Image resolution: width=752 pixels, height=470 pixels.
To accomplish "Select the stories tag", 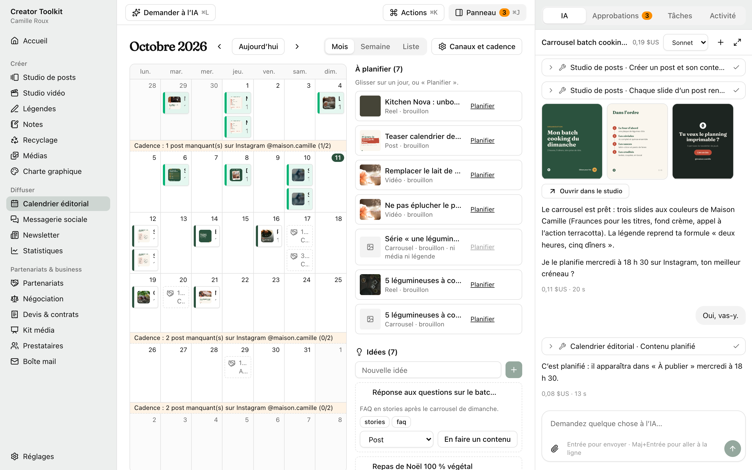I will 374,422.
